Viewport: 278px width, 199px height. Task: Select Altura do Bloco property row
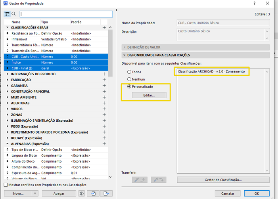click(56, 161)
